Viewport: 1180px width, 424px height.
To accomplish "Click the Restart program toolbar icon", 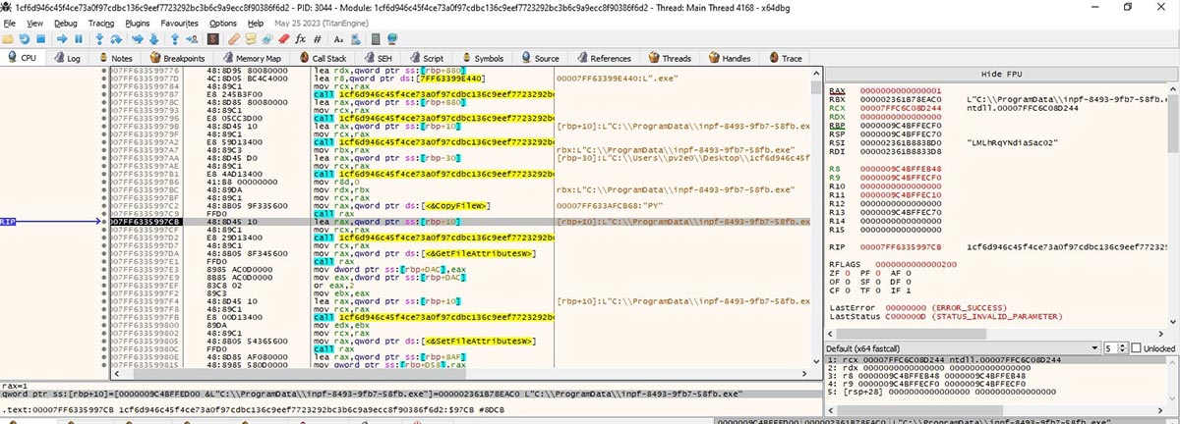I will pos(24,39).
